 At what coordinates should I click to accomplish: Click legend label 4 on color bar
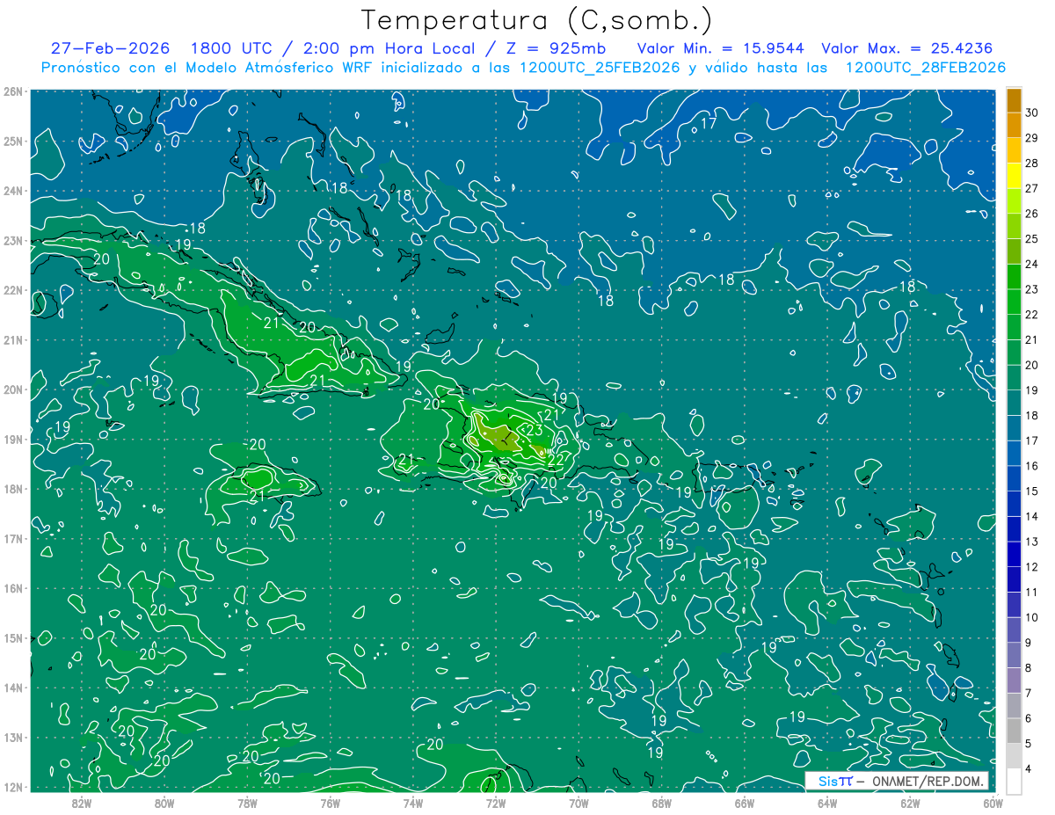pos(1029,769)
